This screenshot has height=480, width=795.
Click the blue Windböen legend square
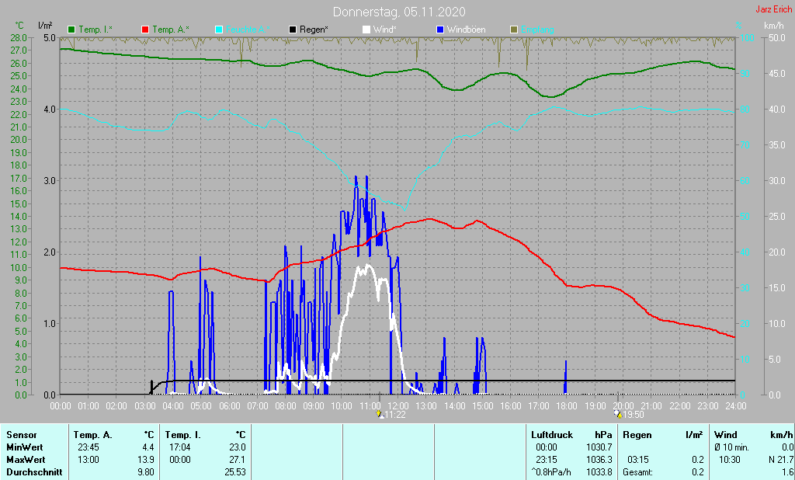click(440, 30)
